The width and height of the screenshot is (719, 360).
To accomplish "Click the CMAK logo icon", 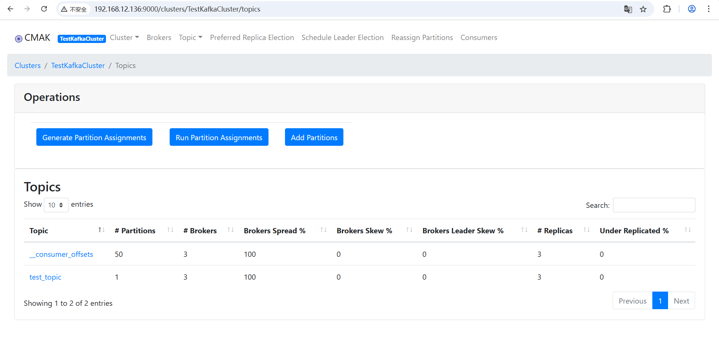I will click(x=18, y=39).
